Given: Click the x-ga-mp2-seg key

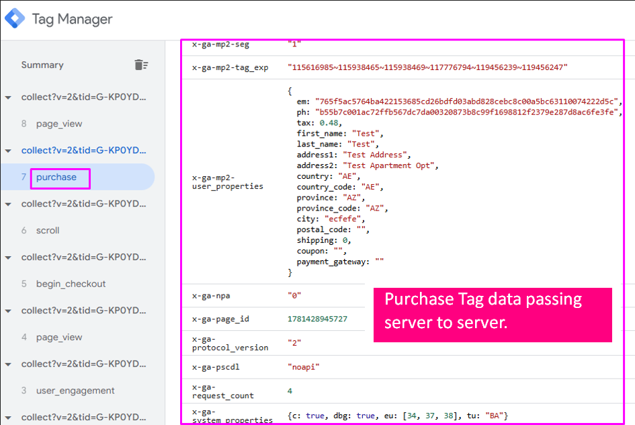Looking at the screenshot, I should coord(220,44).
